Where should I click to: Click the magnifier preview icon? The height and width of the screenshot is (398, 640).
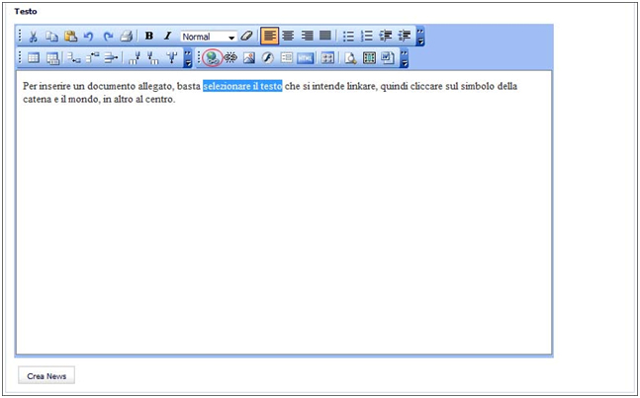[350, 58]
